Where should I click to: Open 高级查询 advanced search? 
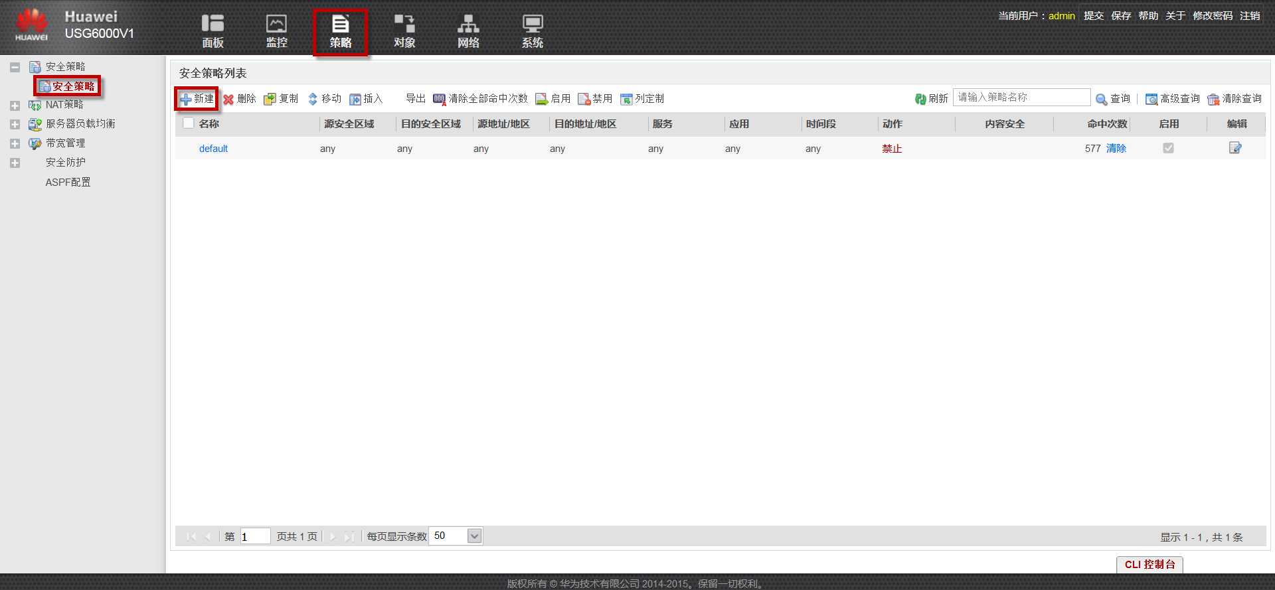(1173, 99)
